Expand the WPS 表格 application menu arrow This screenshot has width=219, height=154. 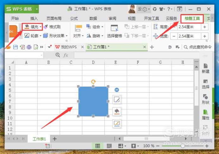(37, 9)
